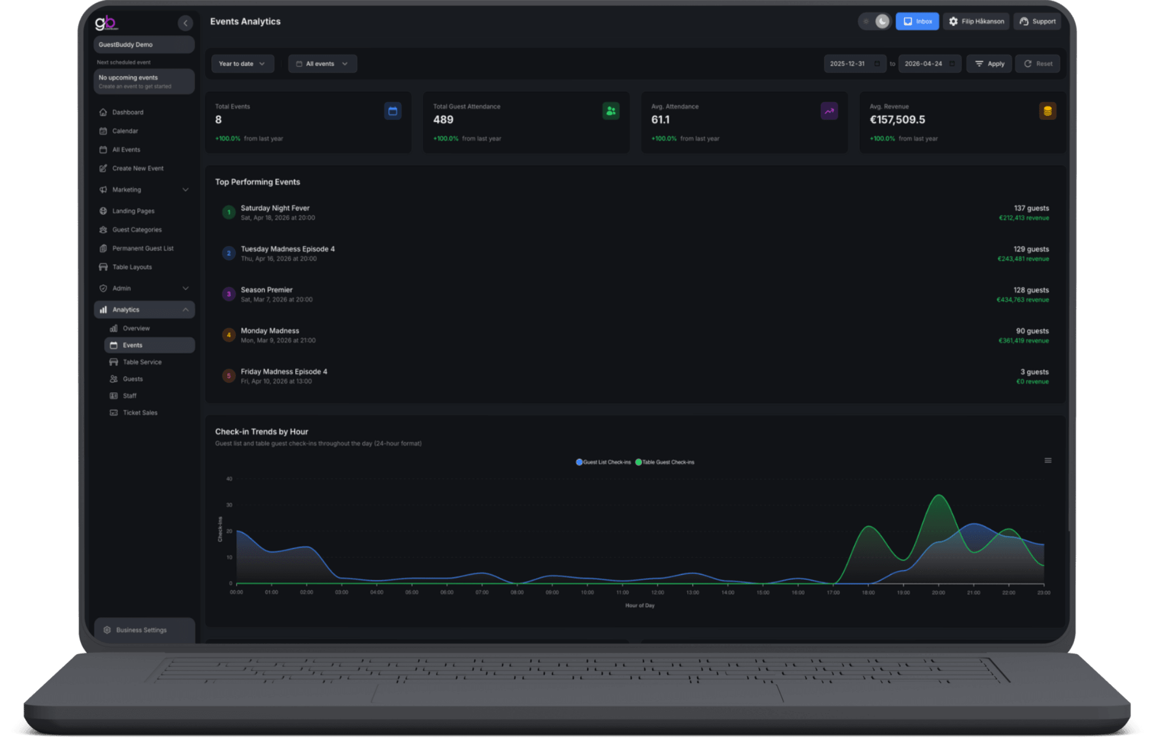Image resolution: width=1155 pixels, height=744 pixels.
Task: Click the Total Guest Attendance people icon
Action: pyautogui.click(x=611, y=111)
